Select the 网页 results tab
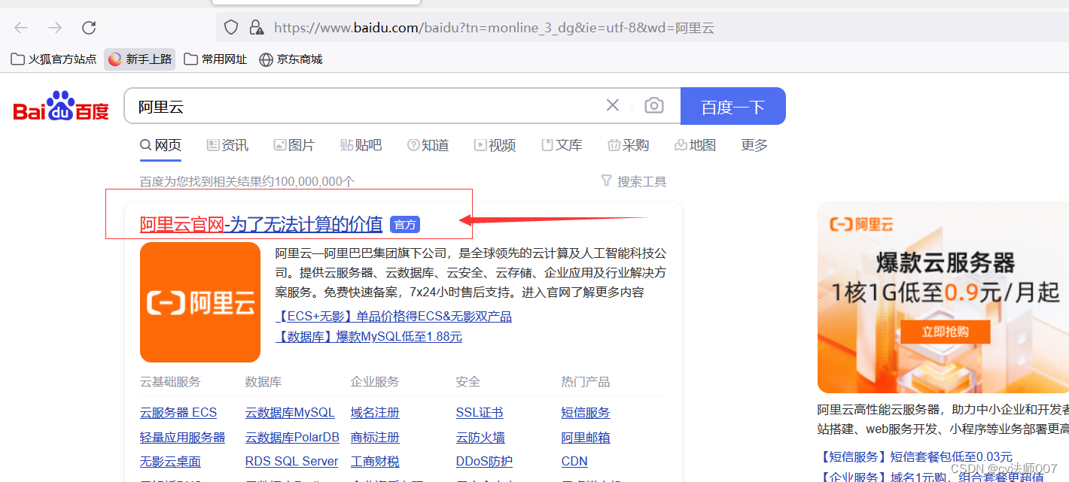The height and width of the screenshot is (482, 1069). coord(160,145)
